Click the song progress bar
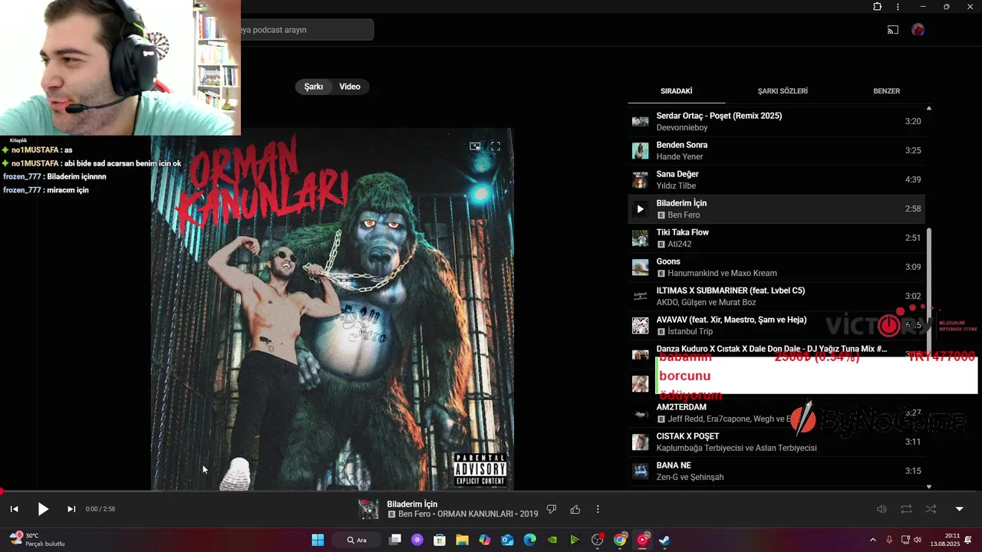 pyautogui.click(x=491, y=491)
